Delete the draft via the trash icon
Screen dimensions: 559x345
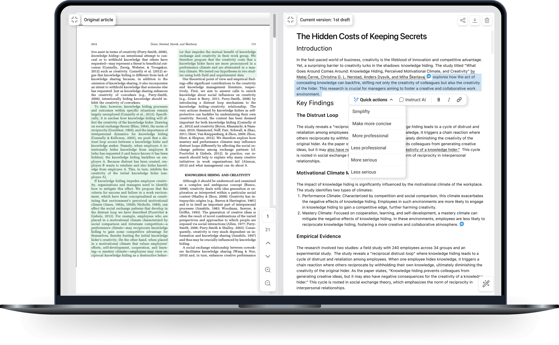tap(487, 20)
